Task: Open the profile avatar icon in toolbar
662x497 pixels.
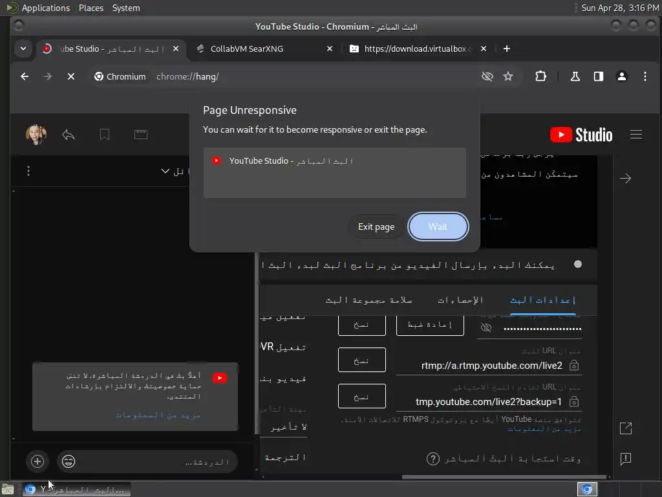Action: pos(621,76)
